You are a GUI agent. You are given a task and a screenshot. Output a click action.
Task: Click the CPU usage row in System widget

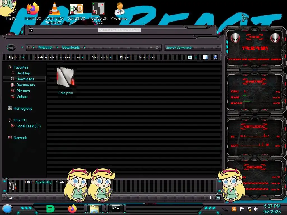pyautogui.click(x=255, y=92)
